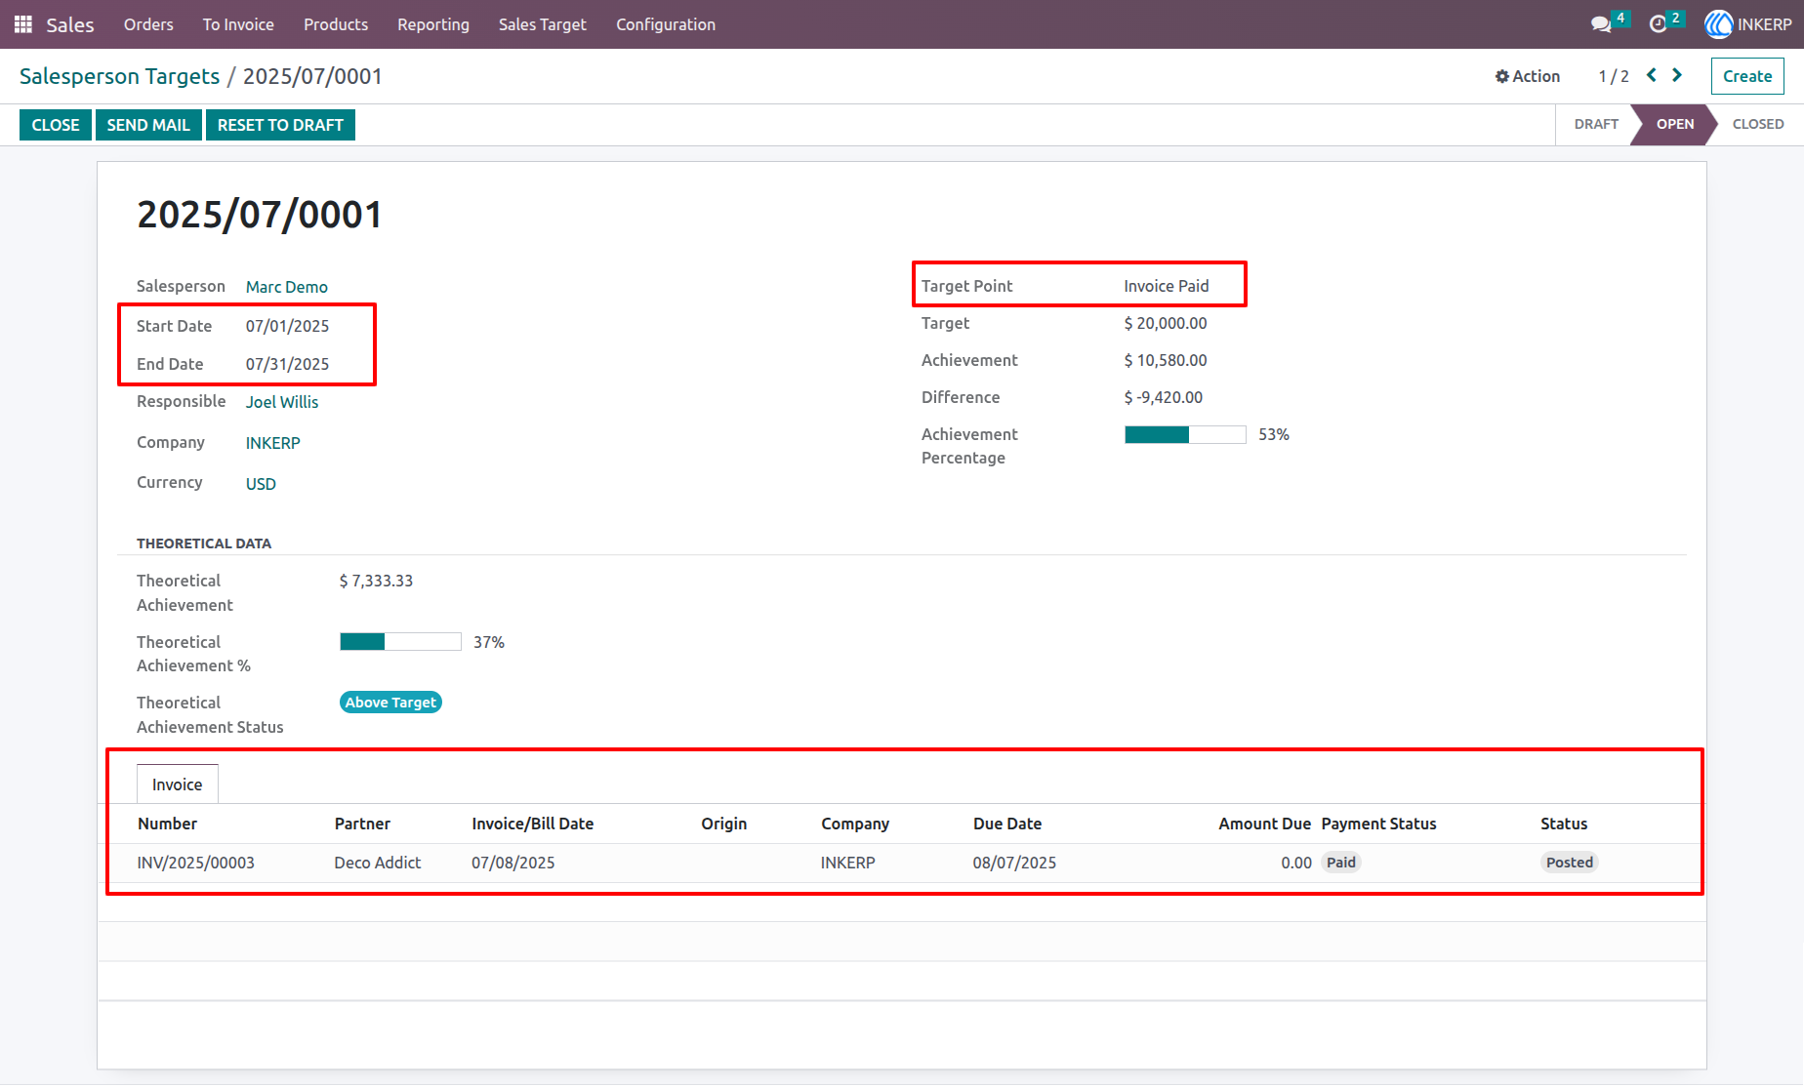Click the Paid payment status badge
This screenshot has height=1086, width=1804.
coord(1341,863)
